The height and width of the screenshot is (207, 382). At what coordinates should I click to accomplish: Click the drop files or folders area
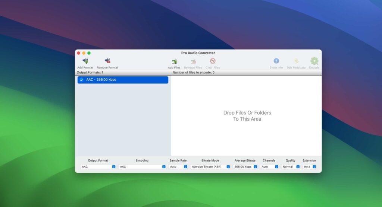[247, 116]
